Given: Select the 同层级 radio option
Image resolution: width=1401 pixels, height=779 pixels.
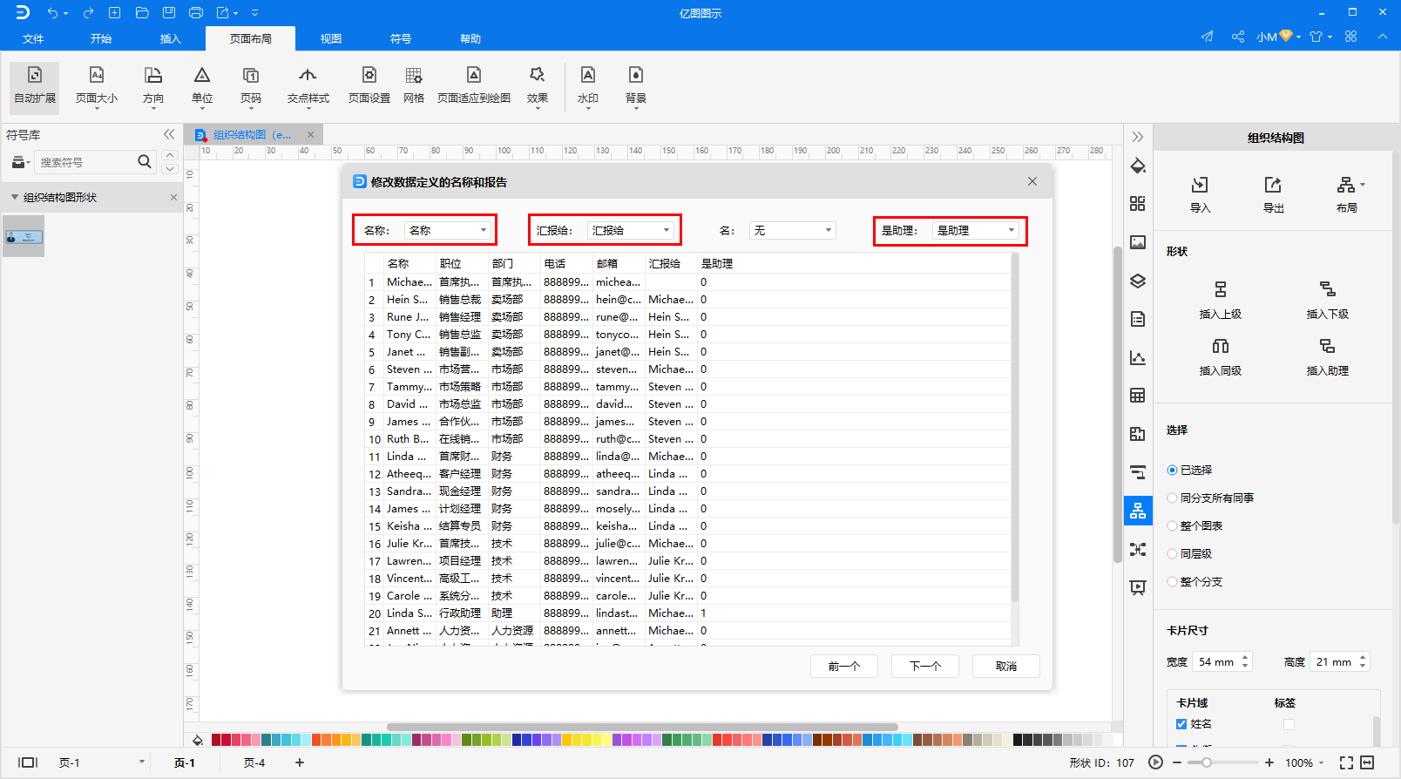Looking at the screenshot, I should [1172, 553].
